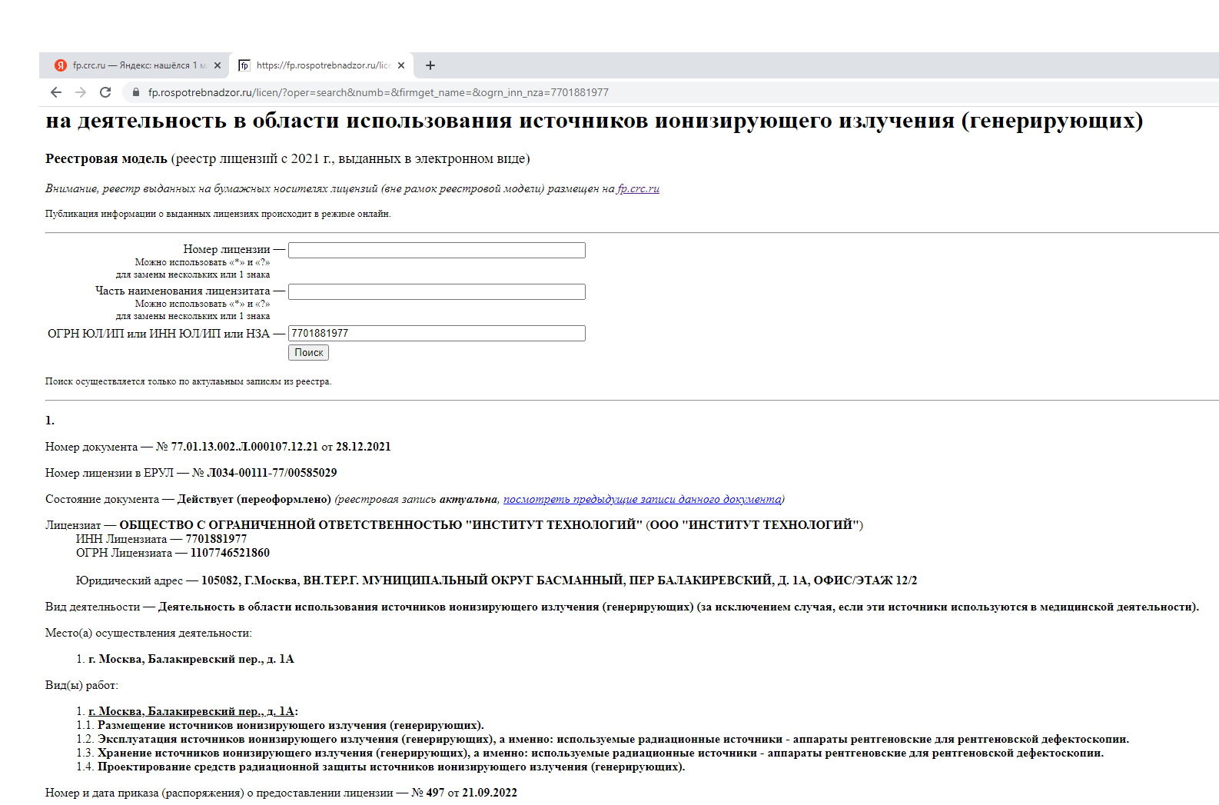Click order number № 497 от 21.09.2022
1219x805 pixels.
464,793
